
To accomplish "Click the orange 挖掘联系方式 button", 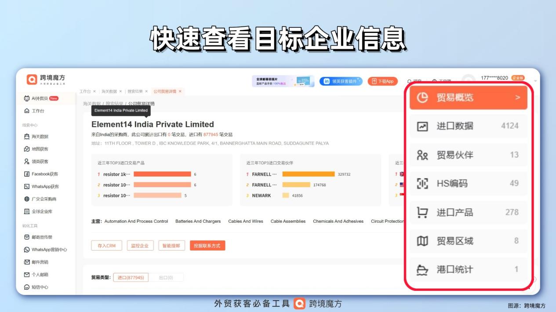I will coord(207,246).
